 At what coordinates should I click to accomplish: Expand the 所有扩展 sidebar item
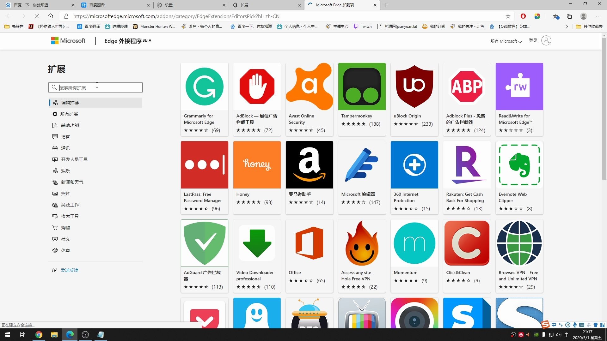(69, 113)
